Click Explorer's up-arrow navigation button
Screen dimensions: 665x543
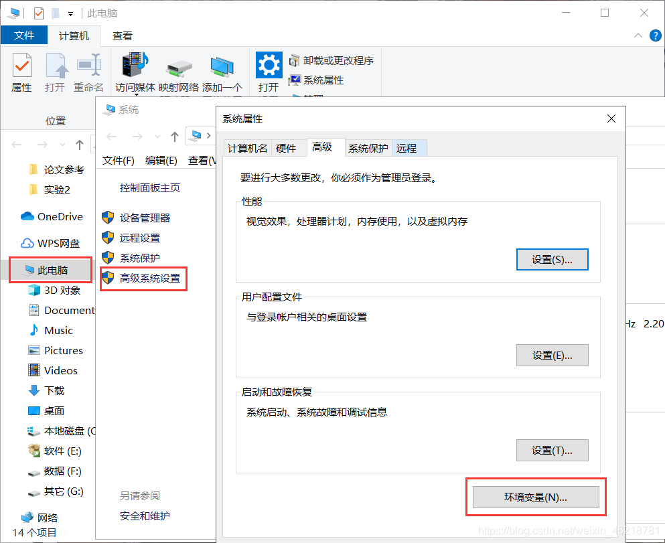80,145
